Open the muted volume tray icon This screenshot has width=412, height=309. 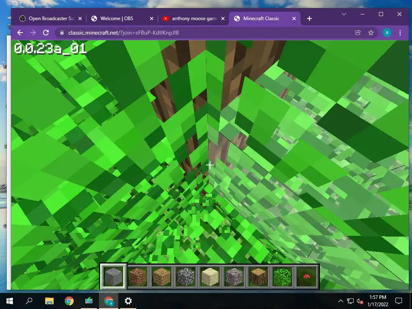pos(360,301)
